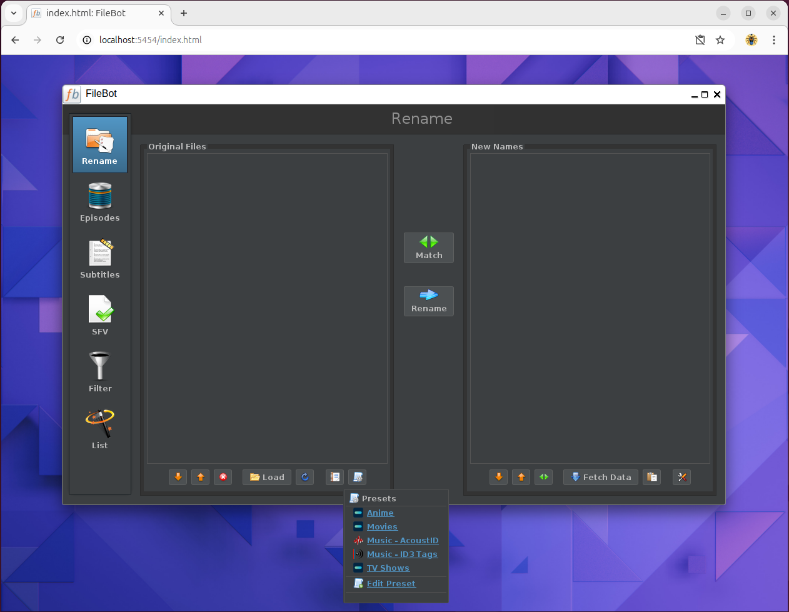Screen dimensions: 789x612
Task: Open the Fetch Data menu
Action: coord(601,477)
